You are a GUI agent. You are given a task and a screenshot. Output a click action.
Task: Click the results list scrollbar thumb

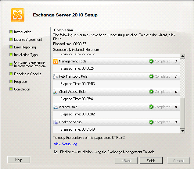coord(183,113)
